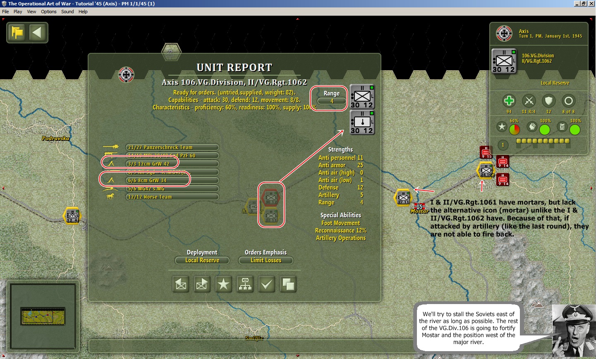Click the 12/12 Horse Team equipment row
596x359 pixels.
(172, 197)
